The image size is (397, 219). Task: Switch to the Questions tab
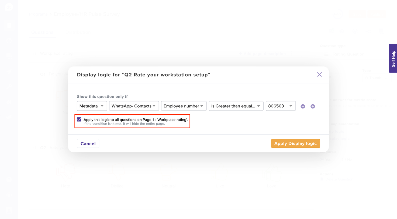click(42, 33)
